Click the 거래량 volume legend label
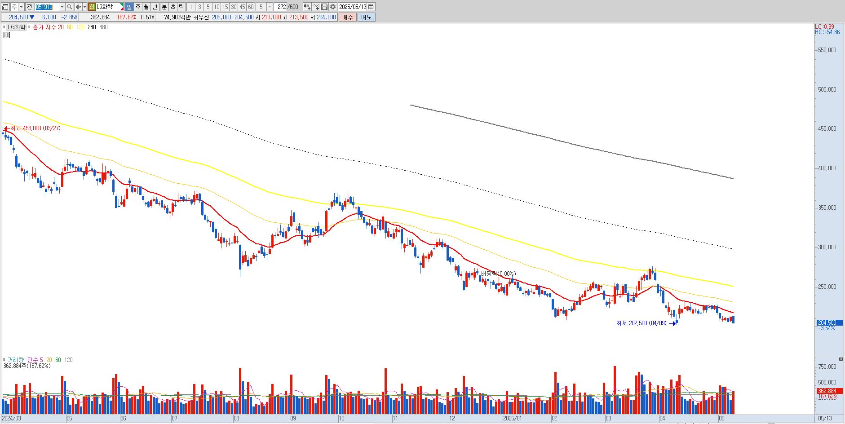Image resolution: width=845 pixels, height=424 pixels. (16, 360)
